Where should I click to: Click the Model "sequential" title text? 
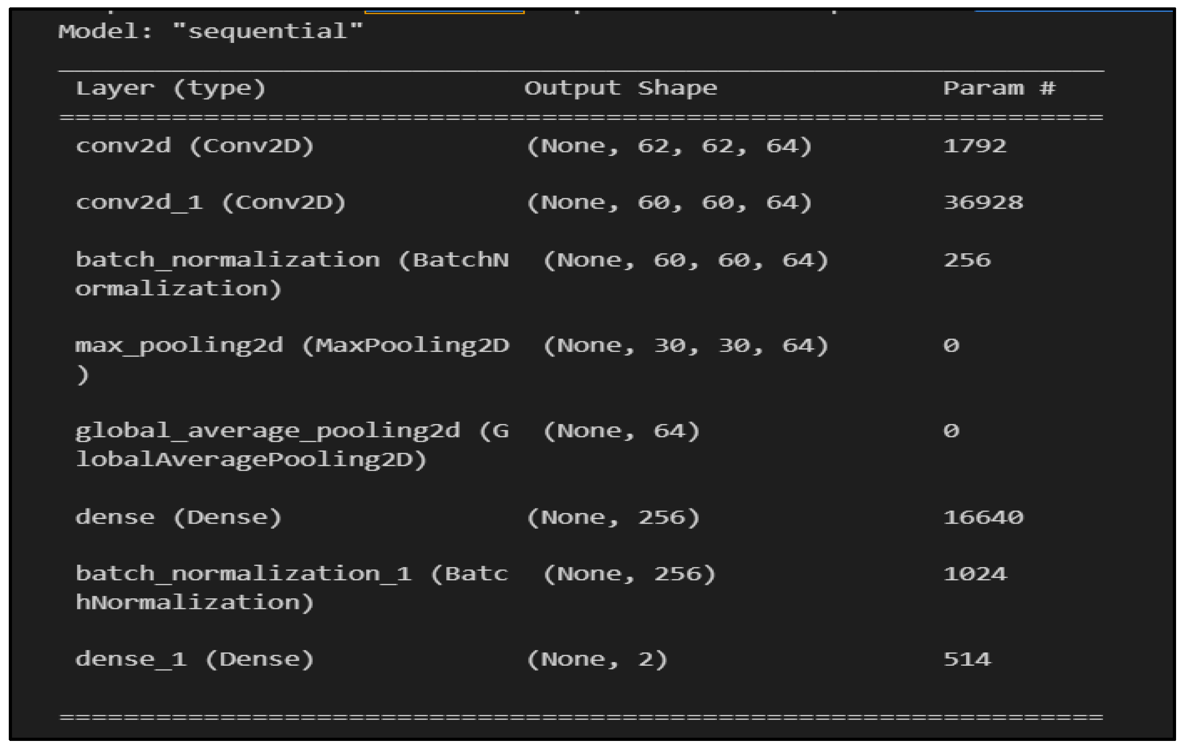click(210, 32)
